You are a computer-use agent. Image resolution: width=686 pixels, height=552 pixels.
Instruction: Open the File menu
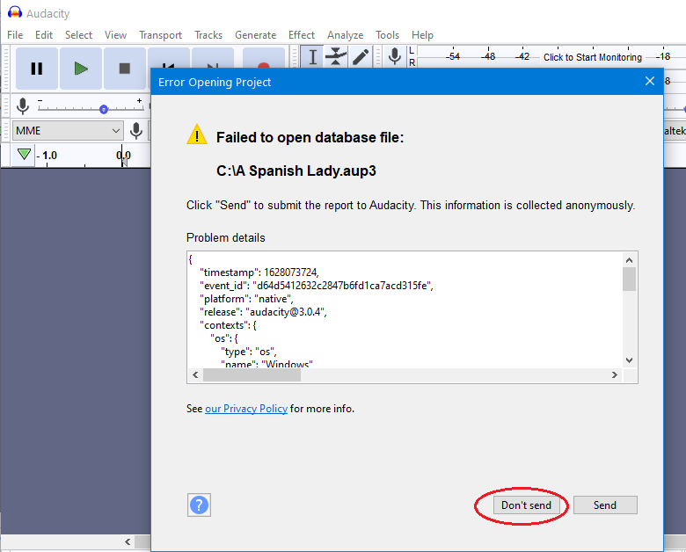coord(15,35)
